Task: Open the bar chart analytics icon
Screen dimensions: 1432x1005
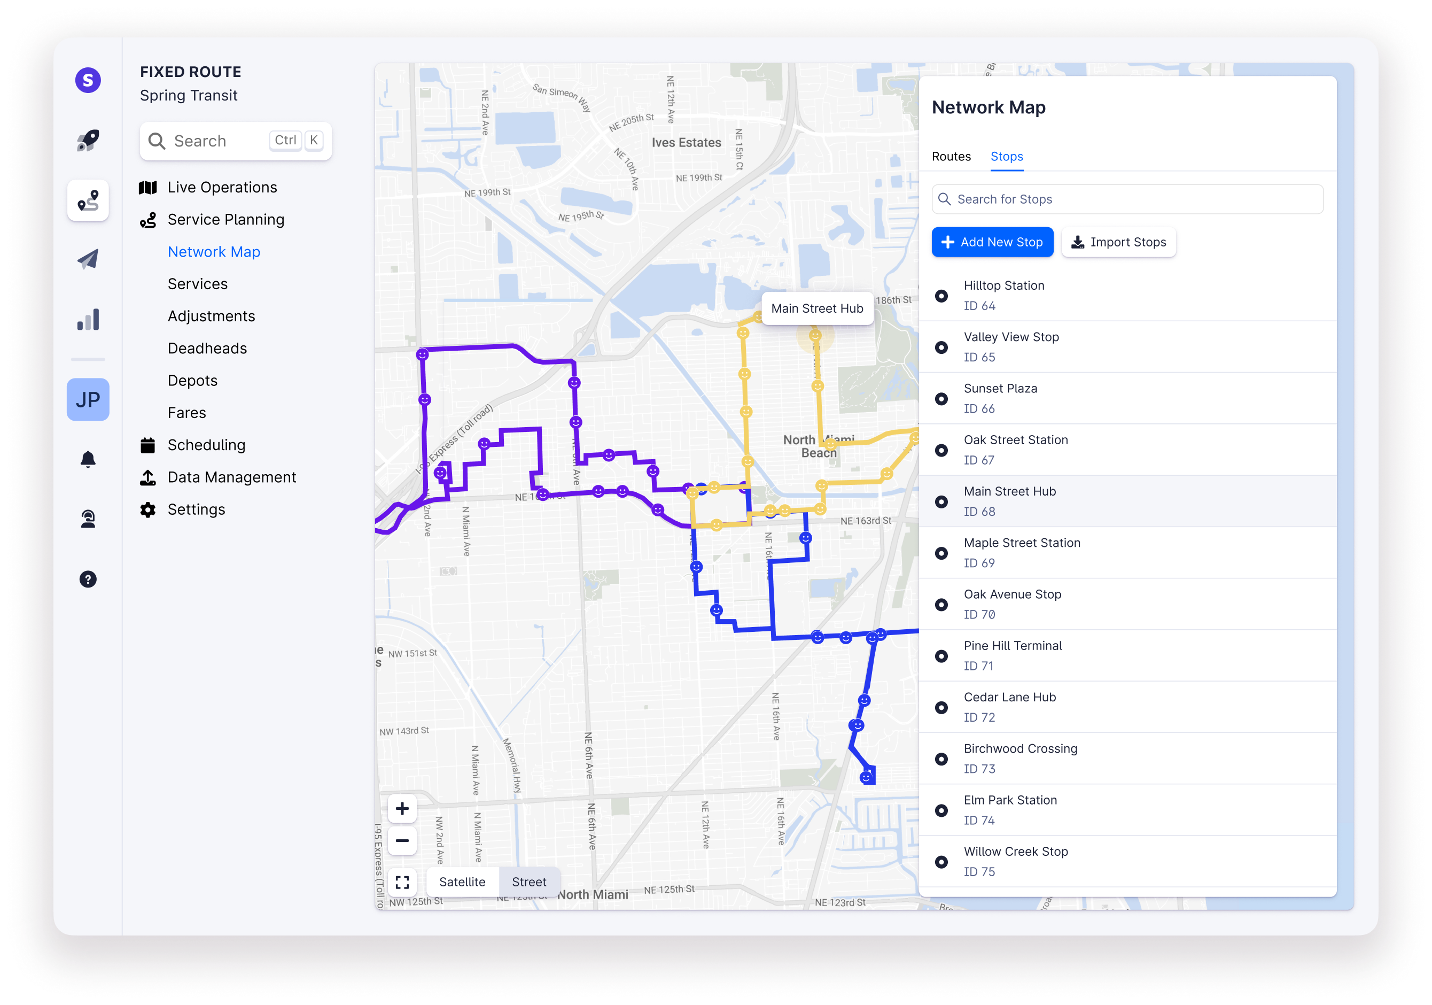Action: [x=88, y=319]
